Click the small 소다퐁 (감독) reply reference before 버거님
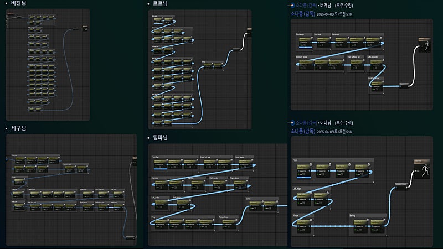This screenshot has height=249, width=443. pos(306,5)
